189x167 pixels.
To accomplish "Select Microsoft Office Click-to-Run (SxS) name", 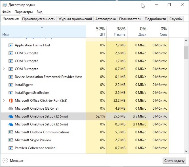I will coord(41,101).
